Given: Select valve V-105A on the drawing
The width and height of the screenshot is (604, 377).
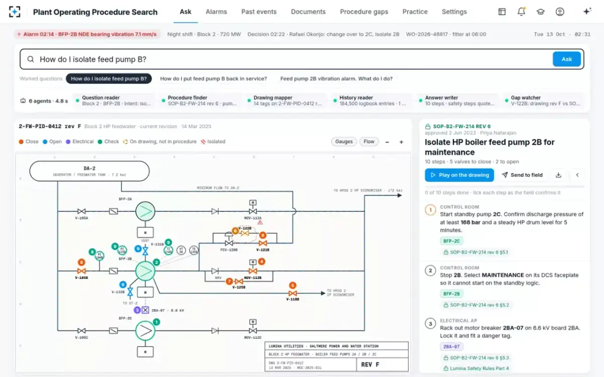Looking at the screenshot, I should 82,211.
